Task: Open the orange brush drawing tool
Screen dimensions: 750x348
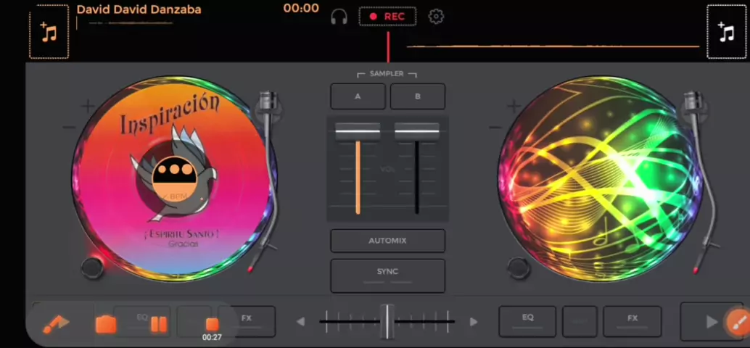Action: pyautogui.click(x=737, y=321)
